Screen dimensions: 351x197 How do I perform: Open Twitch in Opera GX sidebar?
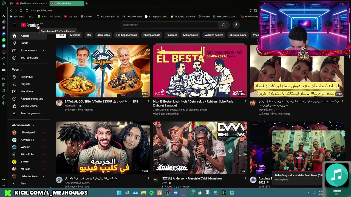point(4,28)
